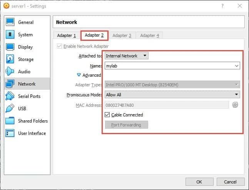Switch to Adapter 1 tab
This screenshot has height=190, width=249.
click(x=67, y=35)
